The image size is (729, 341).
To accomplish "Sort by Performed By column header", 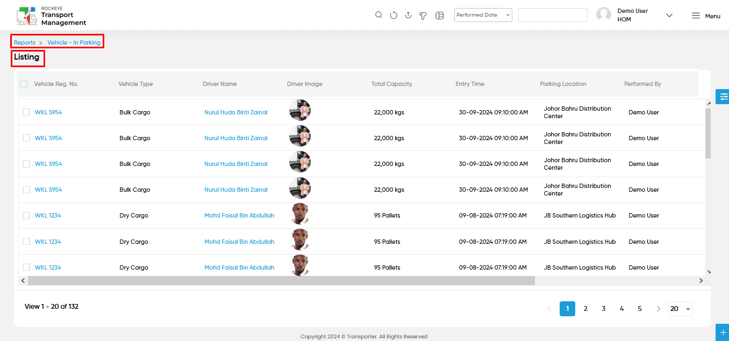I will pos(642,84).
